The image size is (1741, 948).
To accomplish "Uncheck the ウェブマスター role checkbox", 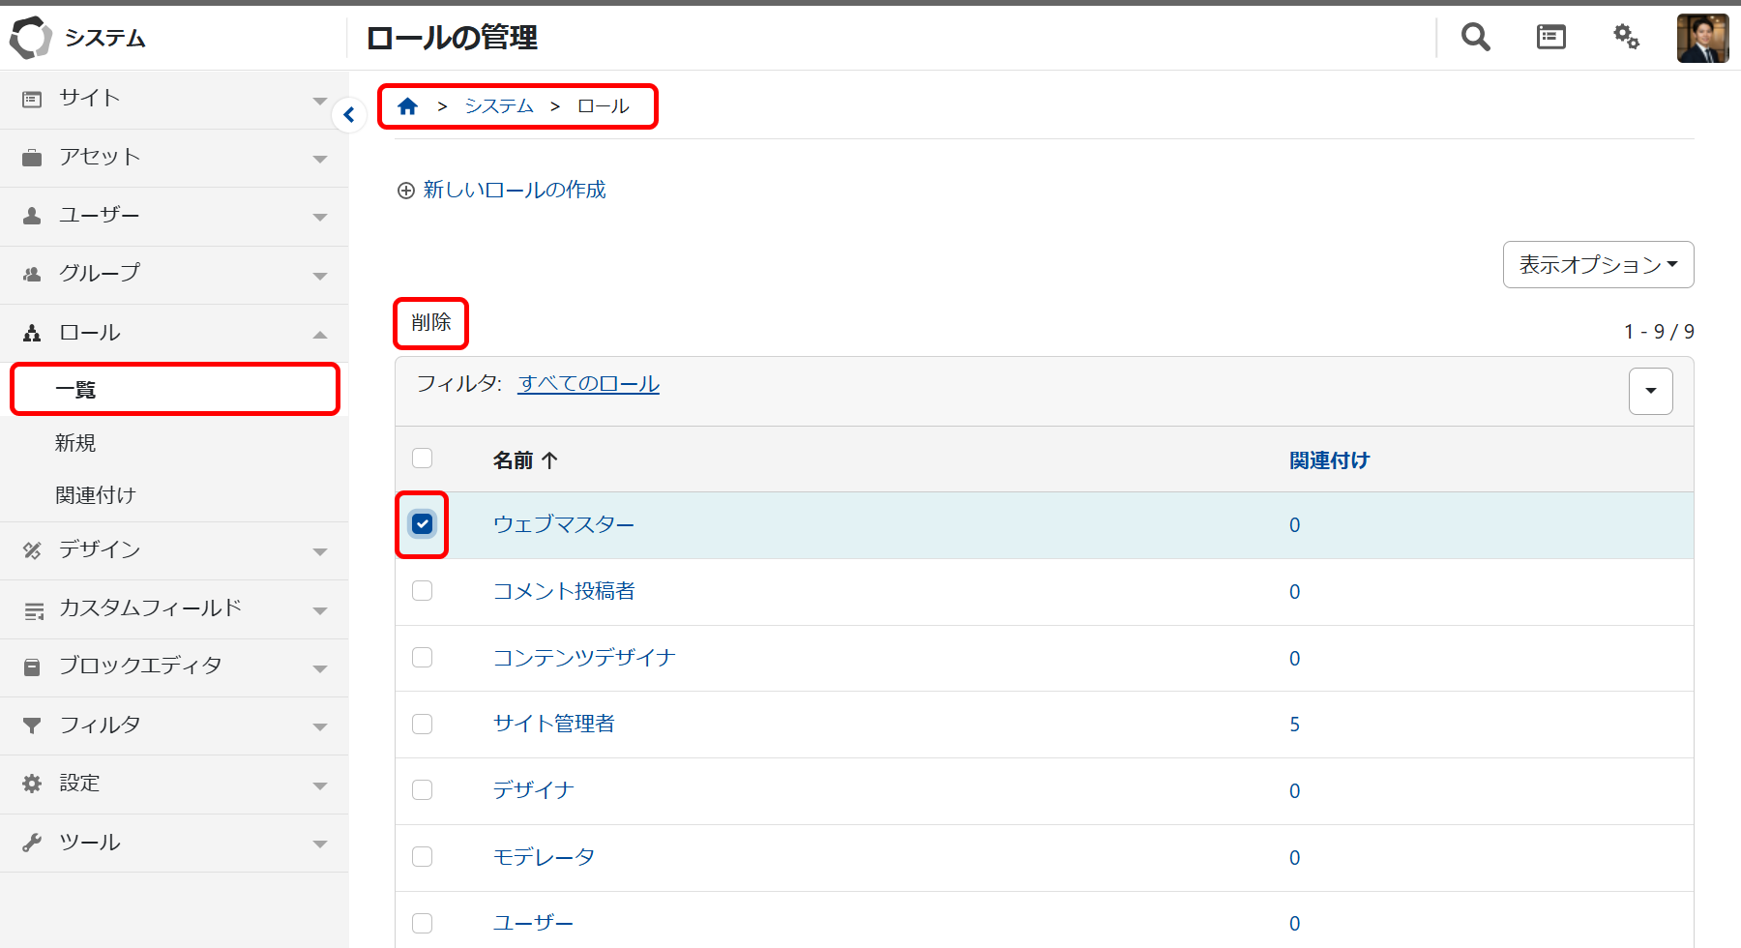I will [423, 524].
